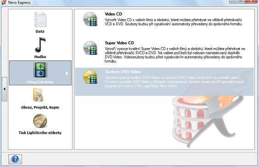
Task: Click the Video CD heading
Action: point(113,14)
